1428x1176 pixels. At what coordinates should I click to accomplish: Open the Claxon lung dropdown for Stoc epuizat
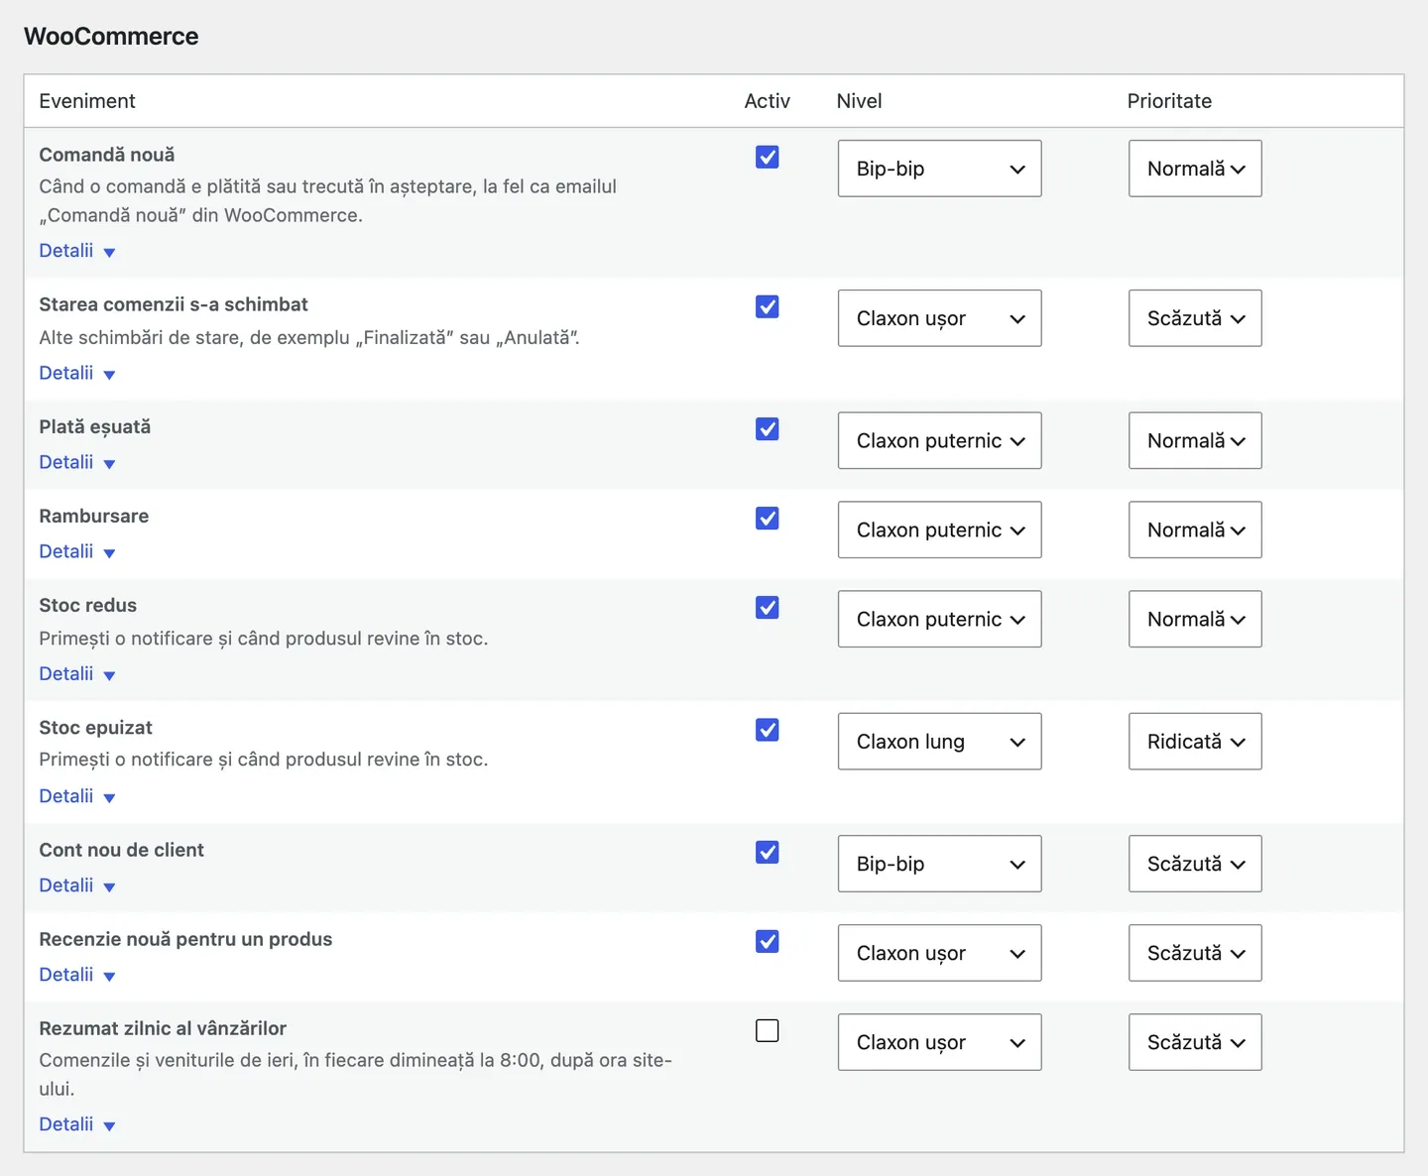(x=939, y=742)
